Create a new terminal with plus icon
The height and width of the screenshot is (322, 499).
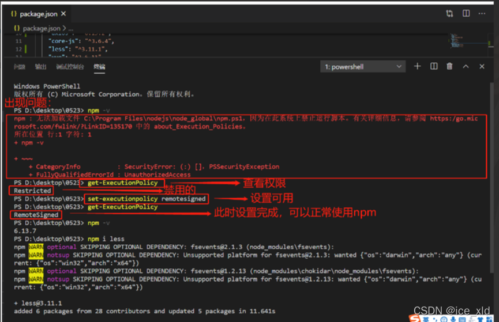[x=417, y=66]
